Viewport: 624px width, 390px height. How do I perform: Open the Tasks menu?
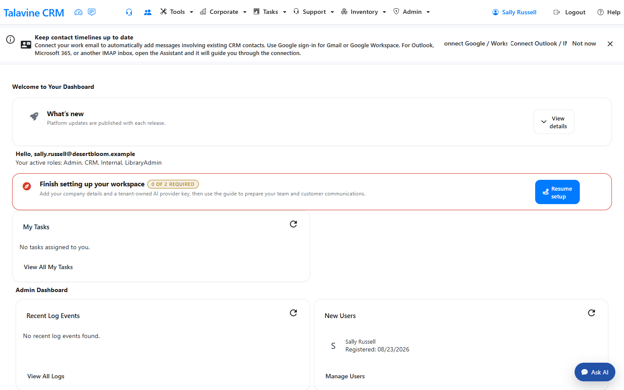point(270,12)
